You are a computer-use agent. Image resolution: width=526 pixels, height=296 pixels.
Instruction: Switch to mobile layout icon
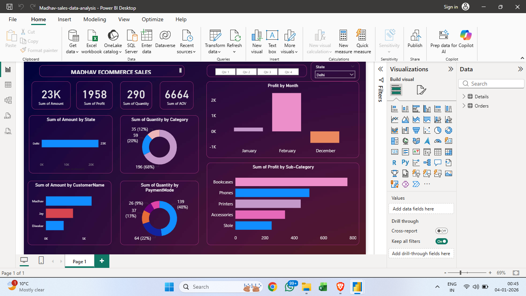pyautogui.click(x=41, y=261)
